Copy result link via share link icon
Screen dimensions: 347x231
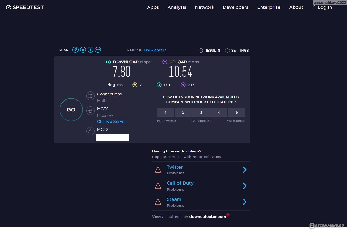pyautogui.click(x=75, y=50)
